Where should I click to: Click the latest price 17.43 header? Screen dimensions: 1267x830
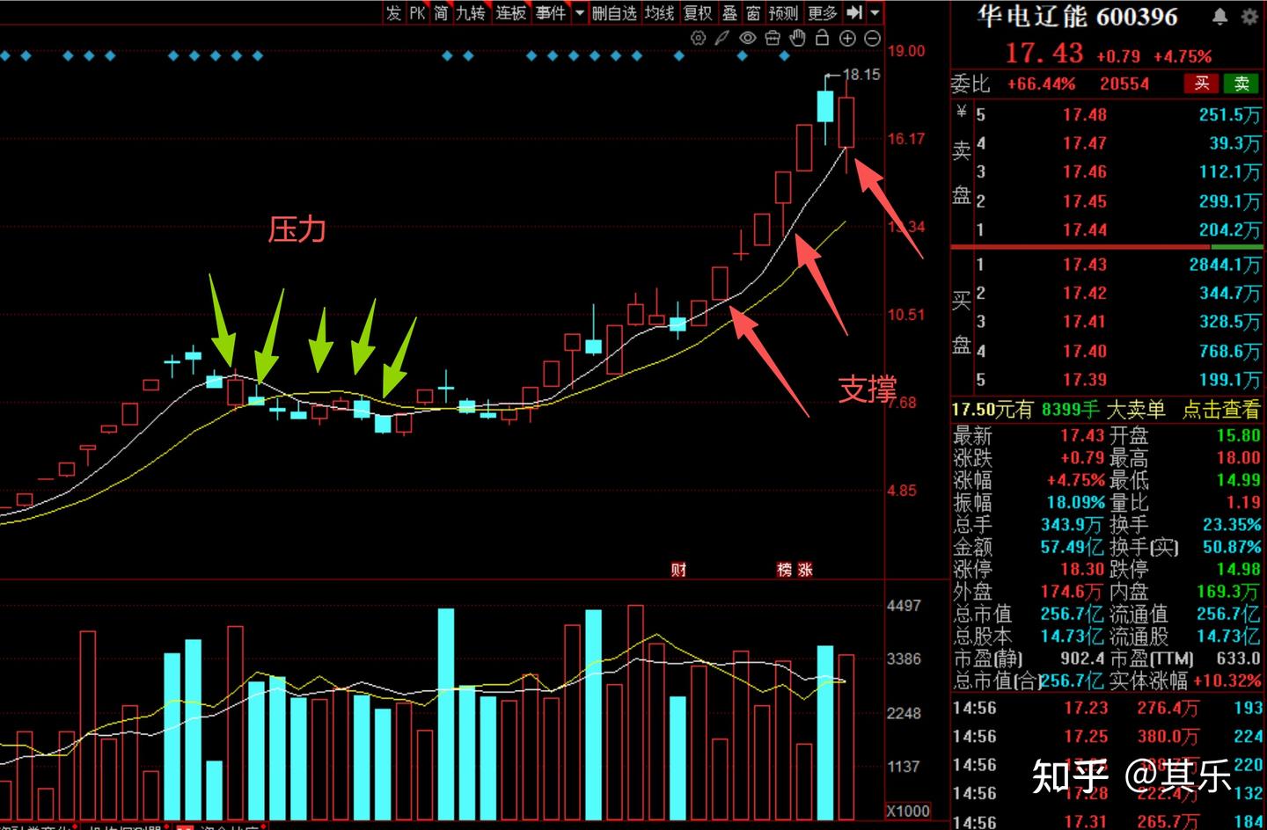pos(1044,53)
